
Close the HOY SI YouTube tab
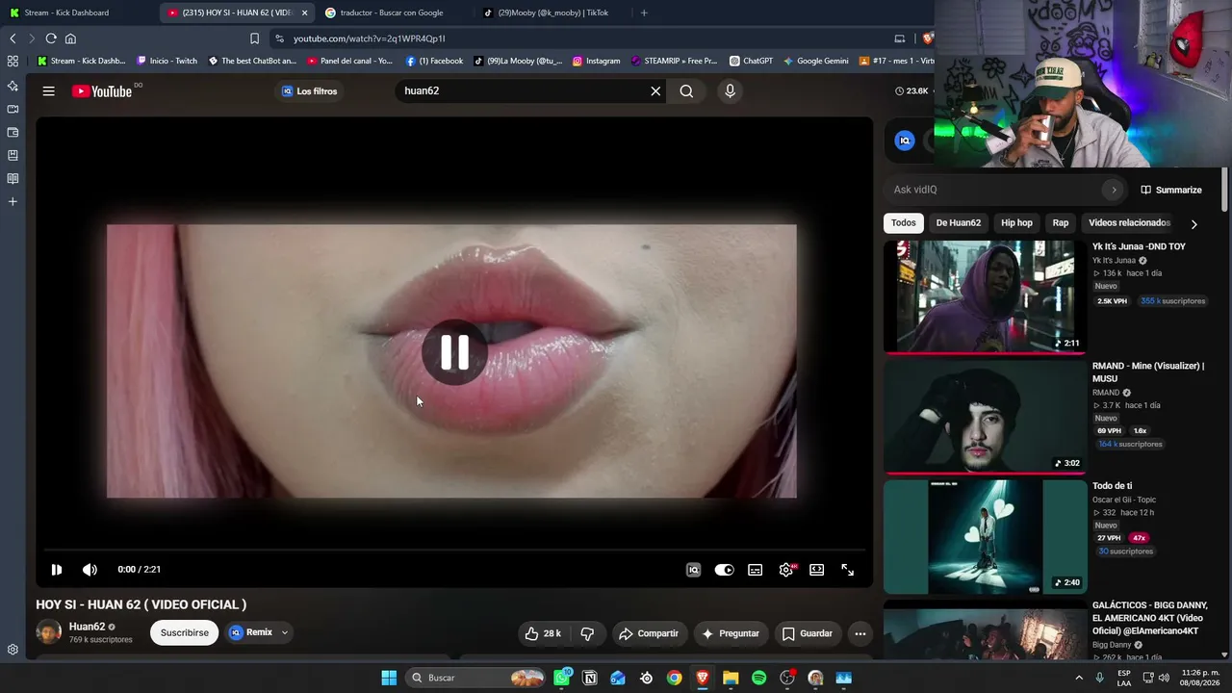click(304, 13)
